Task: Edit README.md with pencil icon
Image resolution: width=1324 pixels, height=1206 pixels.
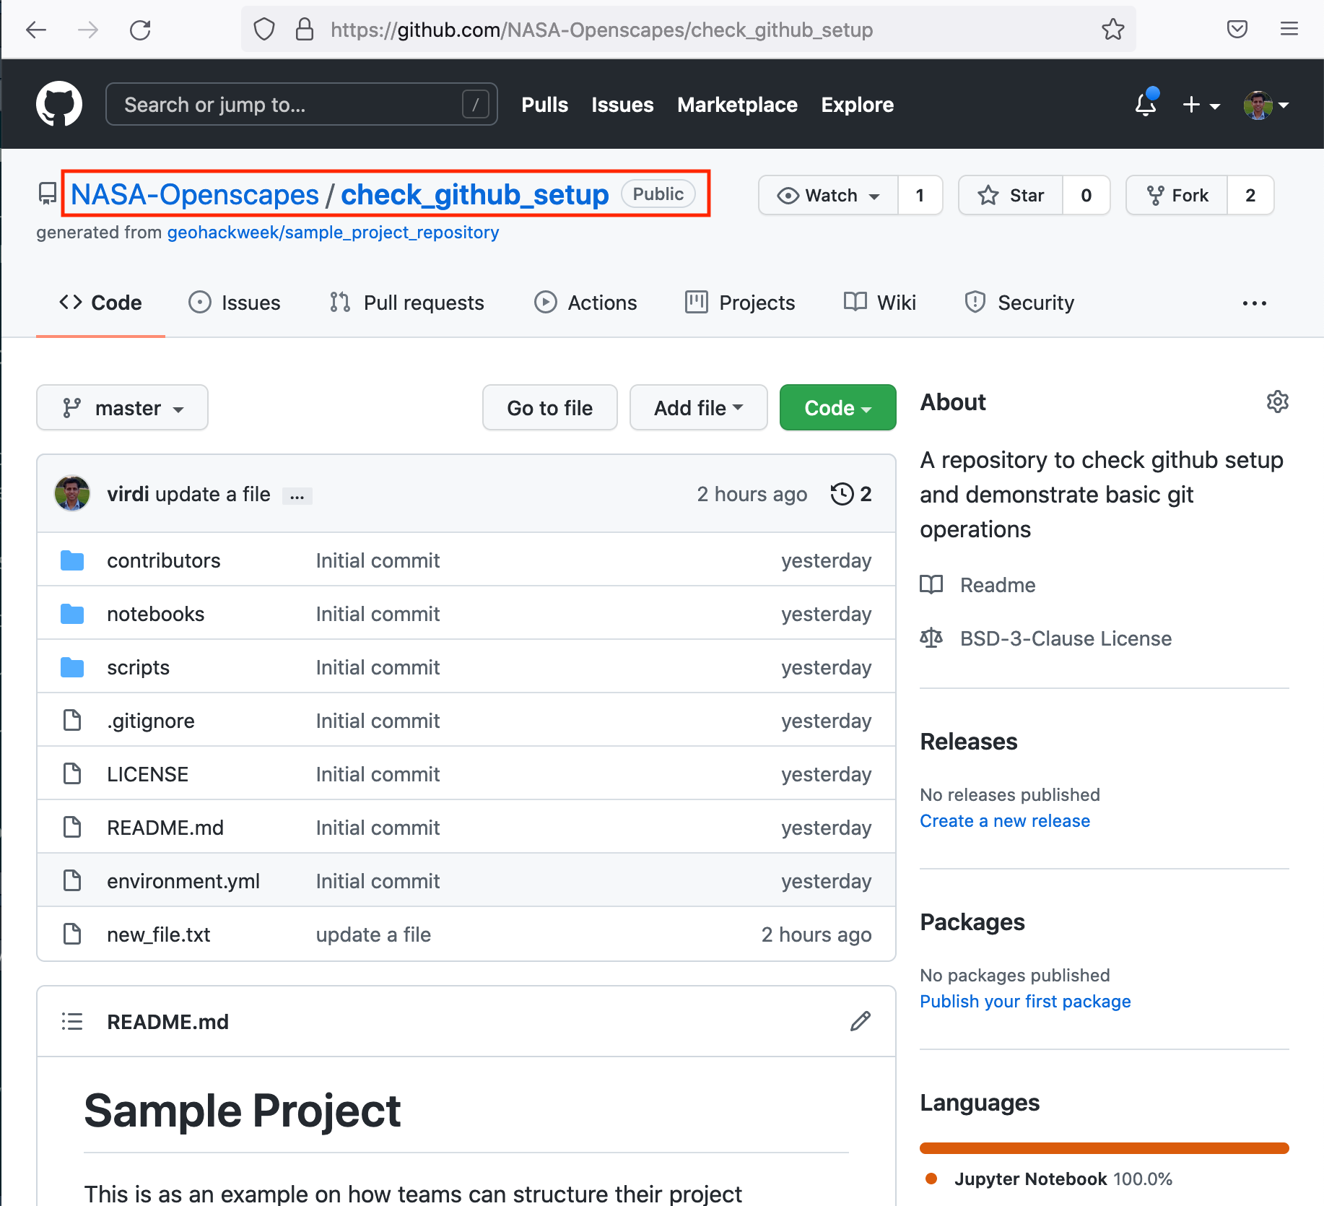Action: click(x=860, y=1021)
